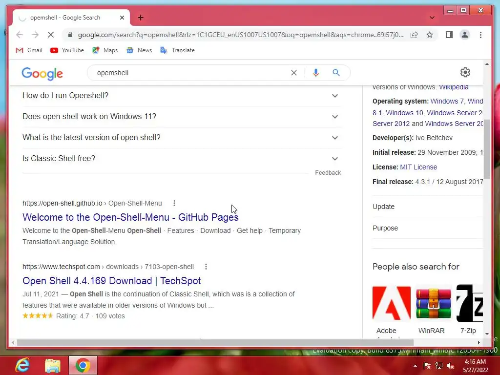The image size is (500, 375).
Task: Expand 'What is the latest version of open shell?'
Action: pos(182,137)
